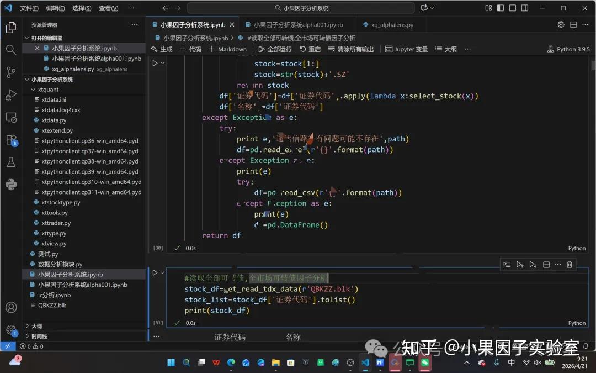Split the editor with split icon
596x373 pixels.
coord(573,25)
